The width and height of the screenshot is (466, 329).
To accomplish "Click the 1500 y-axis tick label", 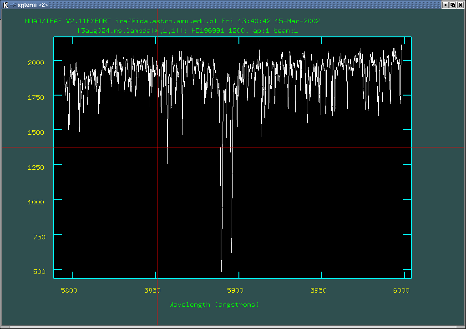I will click(36, 132).
